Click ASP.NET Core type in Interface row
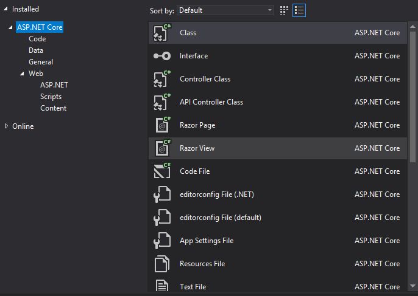 click(x=377, y=56)
